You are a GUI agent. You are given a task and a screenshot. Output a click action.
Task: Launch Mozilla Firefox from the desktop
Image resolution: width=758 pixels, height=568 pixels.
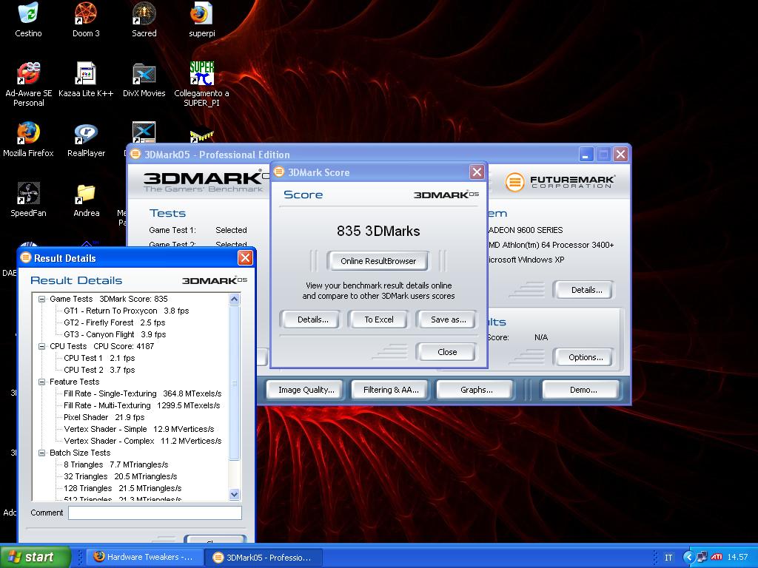click(28, 140)
